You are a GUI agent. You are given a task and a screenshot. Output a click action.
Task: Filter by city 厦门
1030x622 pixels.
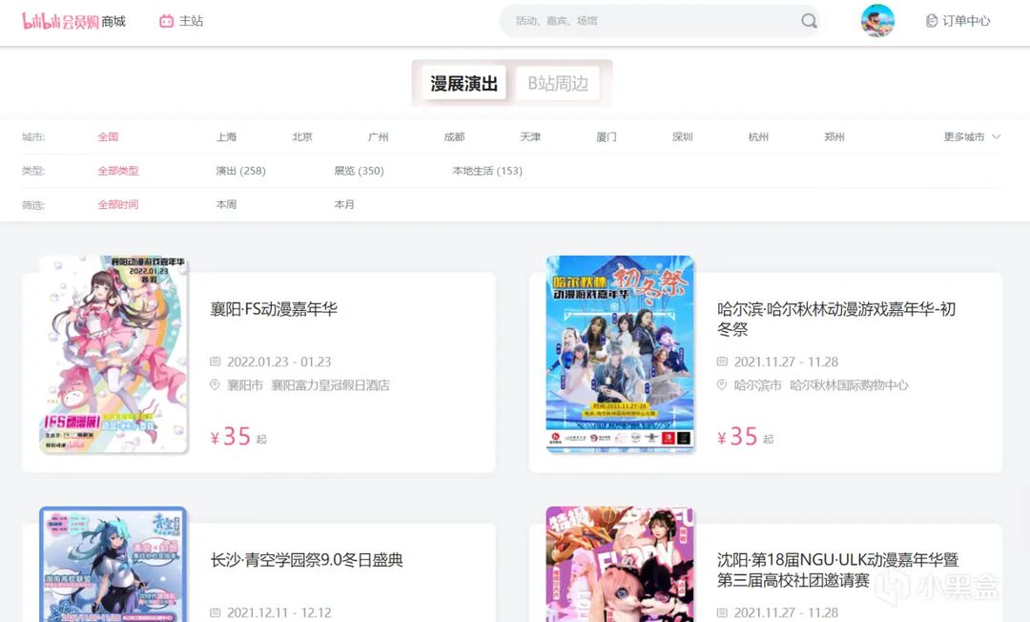(607, 136)
